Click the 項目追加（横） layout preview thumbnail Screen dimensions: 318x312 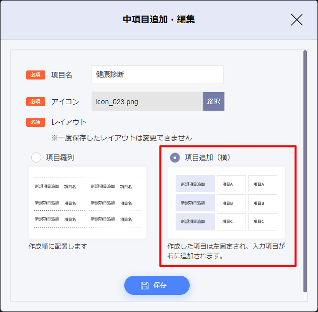click(226, 202)
